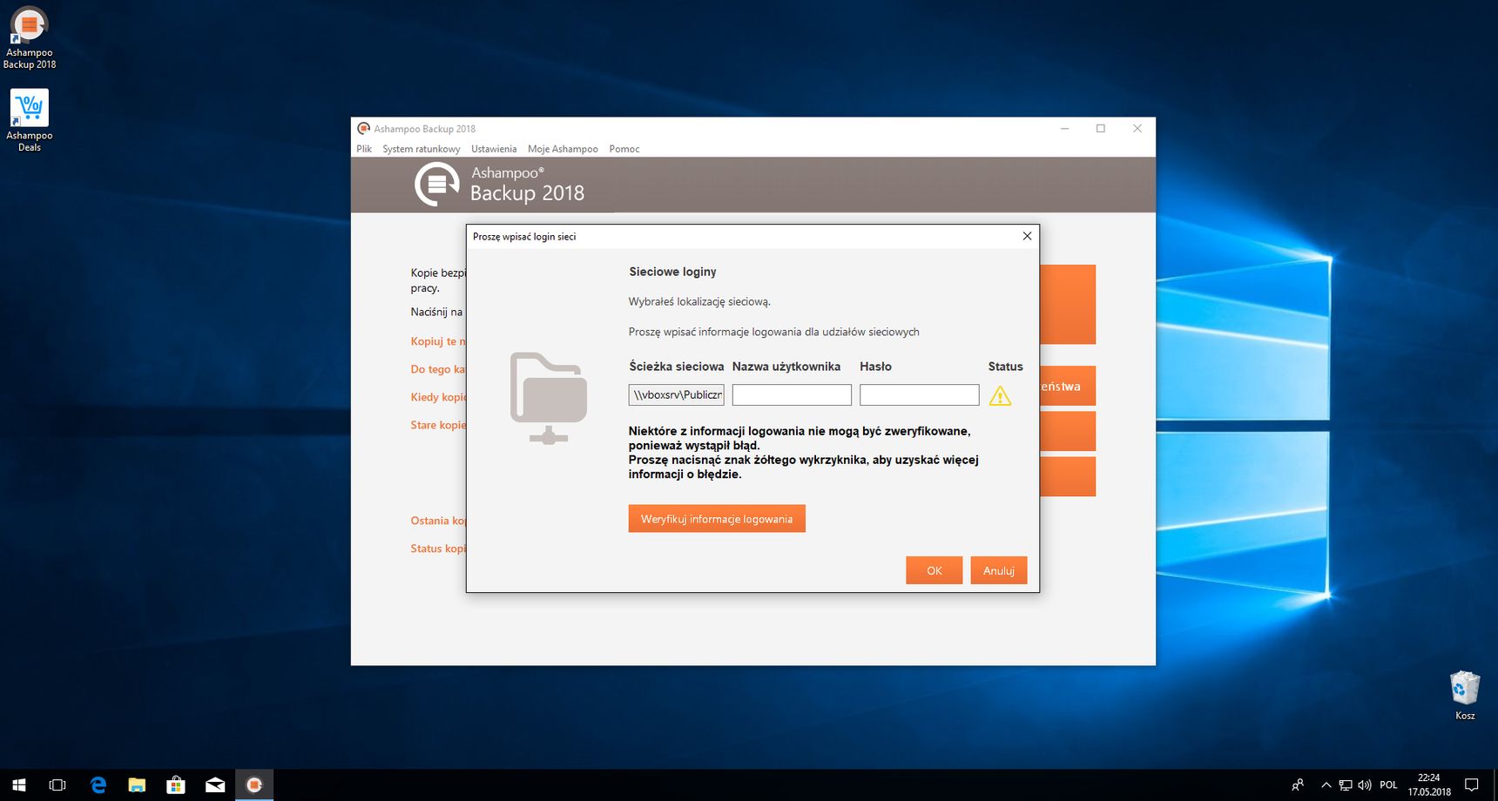Click the orange button ending in 'eństwa'

coord(1068,386)
